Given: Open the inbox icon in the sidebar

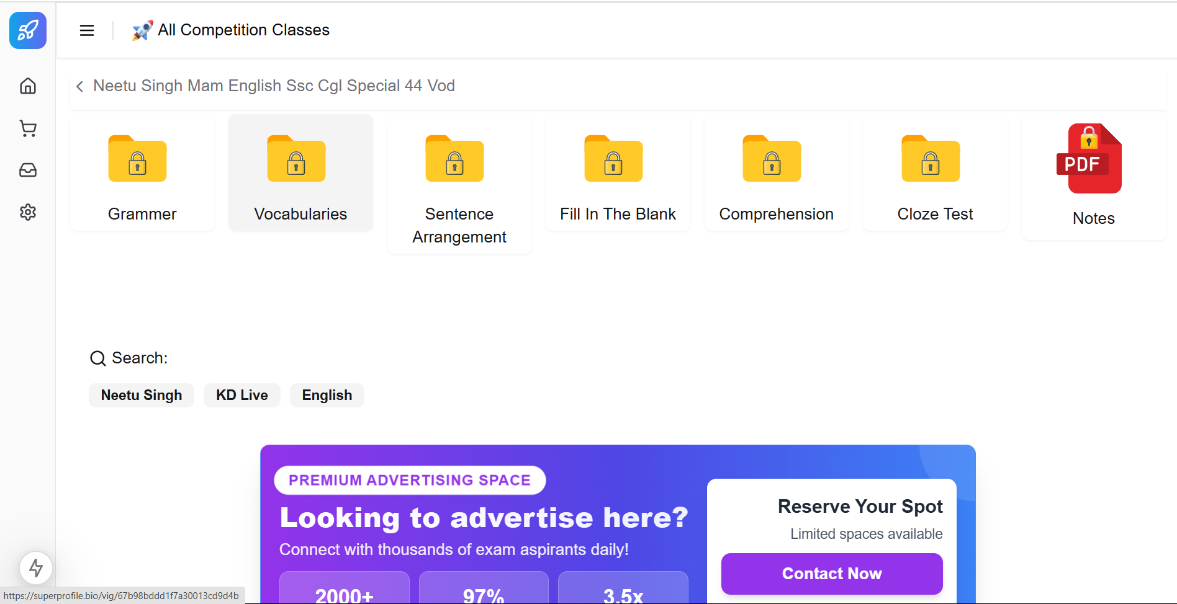Looking at the screenshot, I should (27, 170).
